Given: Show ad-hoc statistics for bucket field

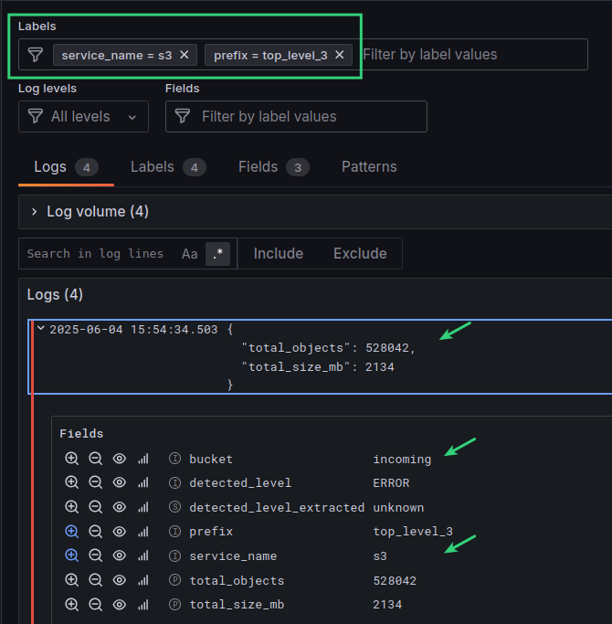Looking at the screenshot, I should click(143, 459).
